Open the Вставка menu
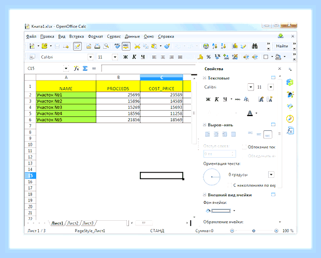 77,36
